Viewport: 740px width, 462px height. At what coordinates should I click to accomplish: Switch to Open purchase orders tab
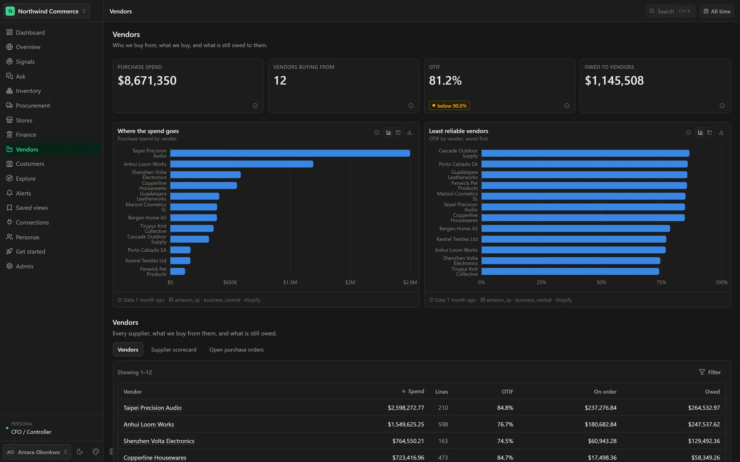pyautogui.click(x=236, y=349)
